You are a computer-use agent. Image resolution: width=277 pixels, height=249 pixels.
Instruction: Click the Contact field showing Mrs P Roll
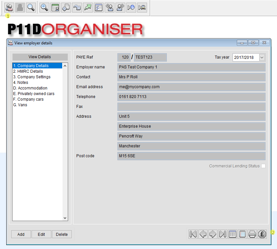click(x=191, y=77)
